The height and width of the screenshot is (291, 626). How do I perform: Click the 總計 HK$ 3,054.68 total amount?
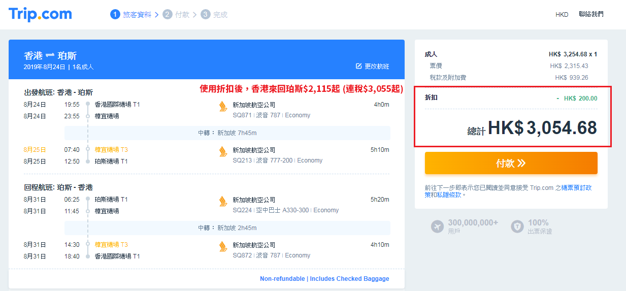(532, 128)
